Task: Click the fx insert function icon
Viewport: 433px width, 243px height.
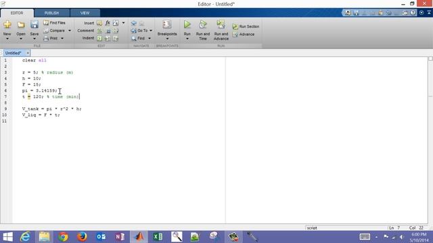Action: coord(108,23)
